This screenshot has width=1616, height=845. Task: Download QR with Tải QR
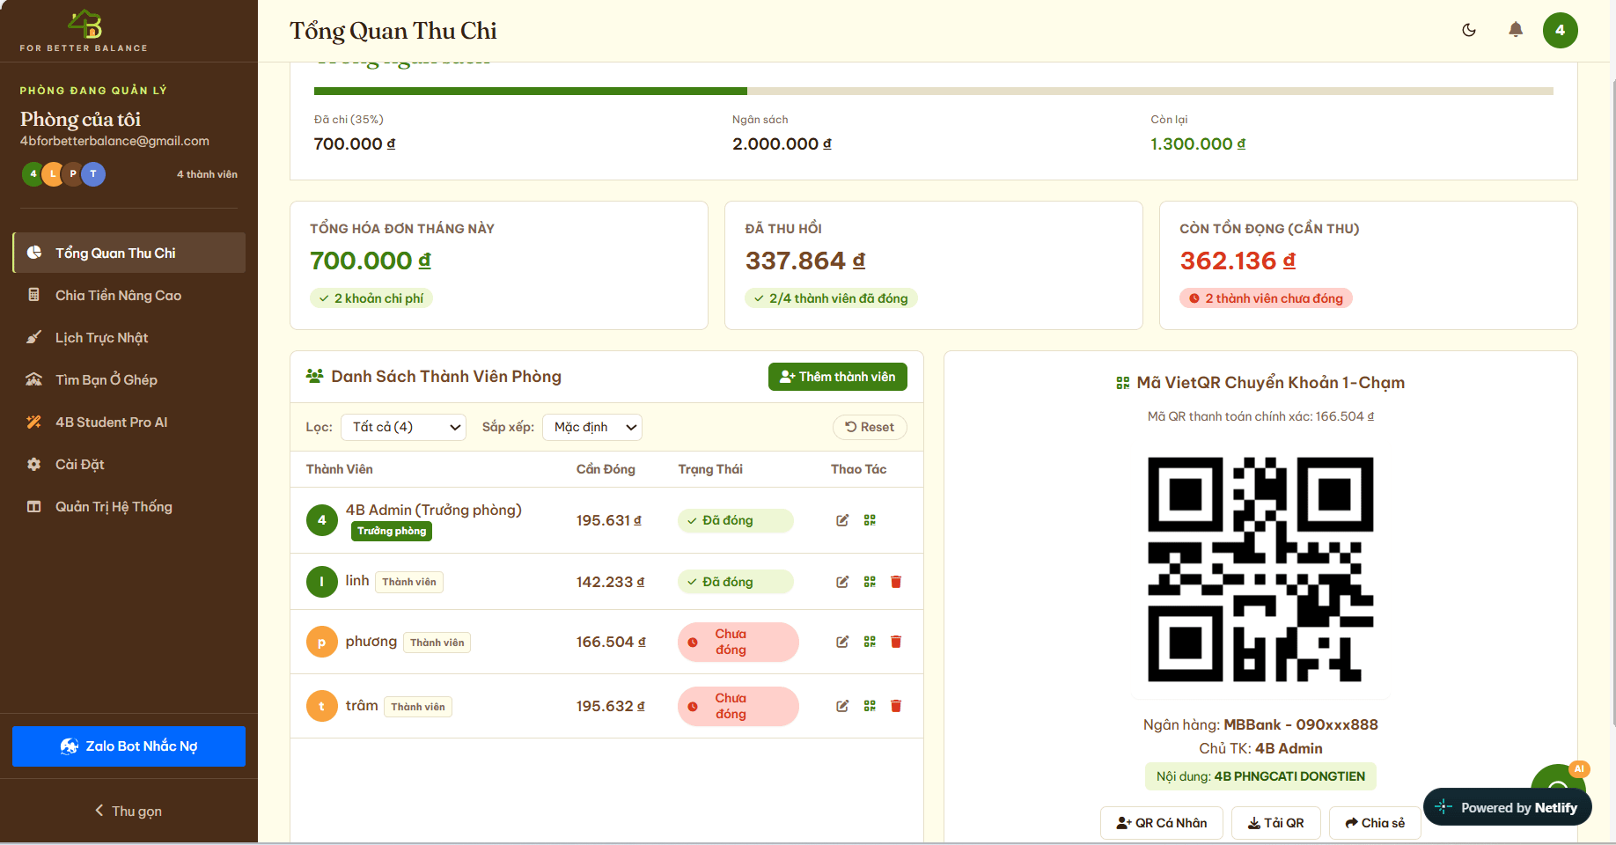coord(1276,823)
